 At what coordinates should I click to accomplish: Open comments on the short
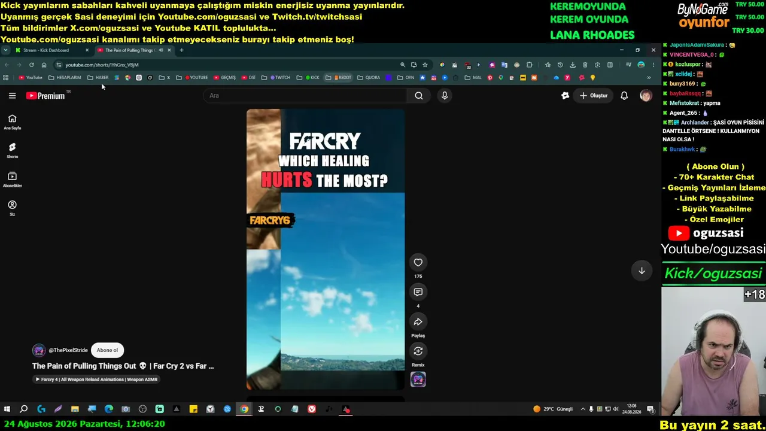[418, 292]
